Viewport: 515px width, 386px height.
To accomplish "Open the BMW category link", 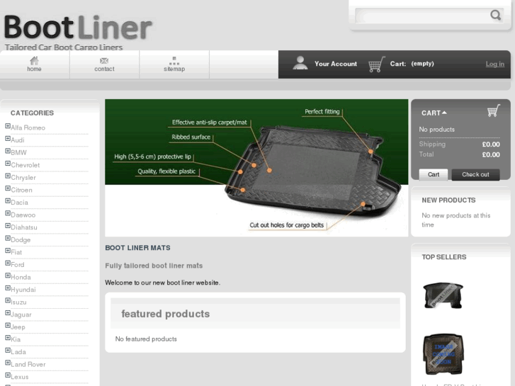I will 18,153.
